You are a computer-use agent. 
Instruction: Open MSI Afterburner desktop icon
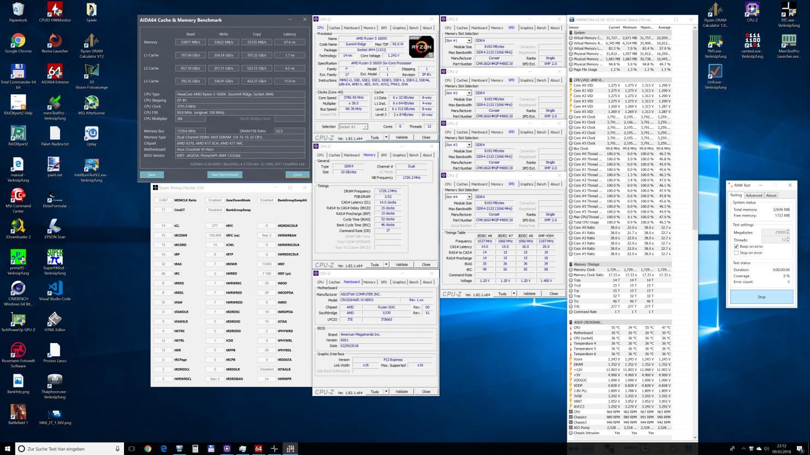coord(91,105)
